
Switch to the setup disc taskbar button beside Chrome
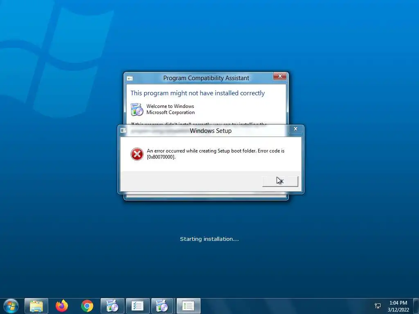pyautogui.click(x=112, y=306)
